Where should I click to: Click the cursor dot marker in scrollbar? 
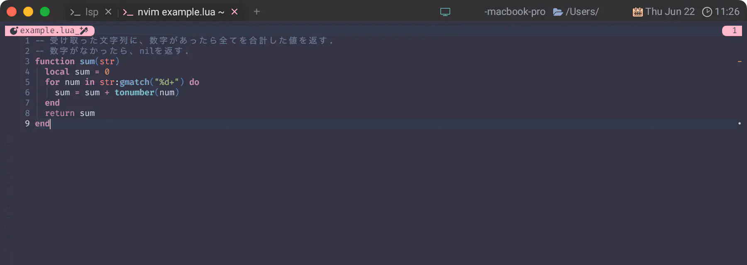pyautogui.click(x=740, y=123)
